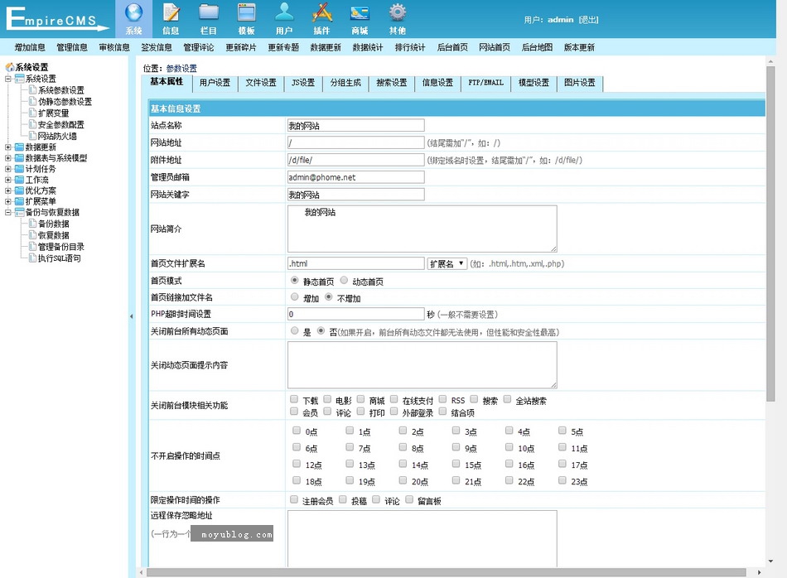Select the 动态首页 radio button
Screen dimensions: 787x578
344,281
